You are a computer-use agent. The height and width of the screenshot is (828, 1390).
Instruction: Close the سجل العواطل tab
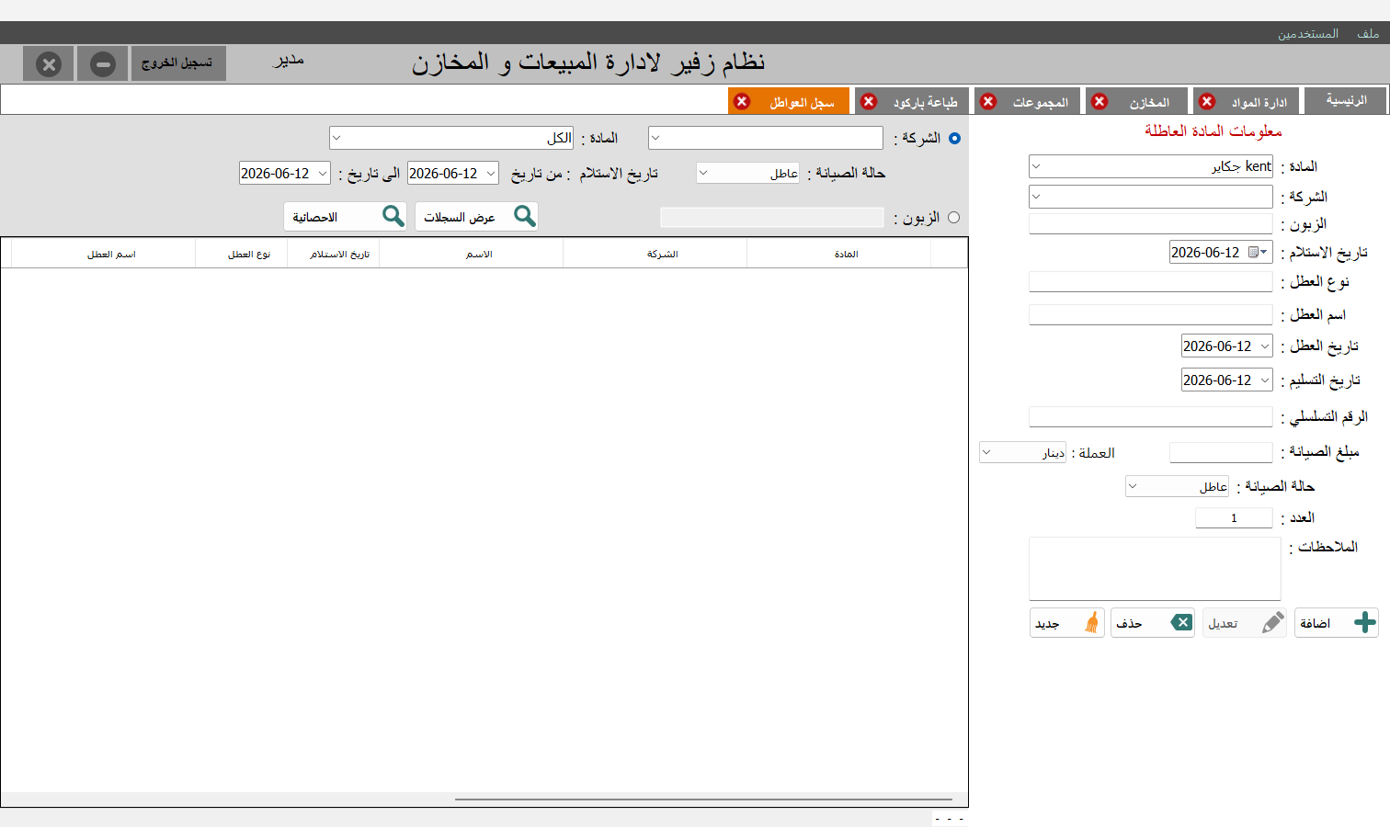pyautogui.click(x=742, y=101)
